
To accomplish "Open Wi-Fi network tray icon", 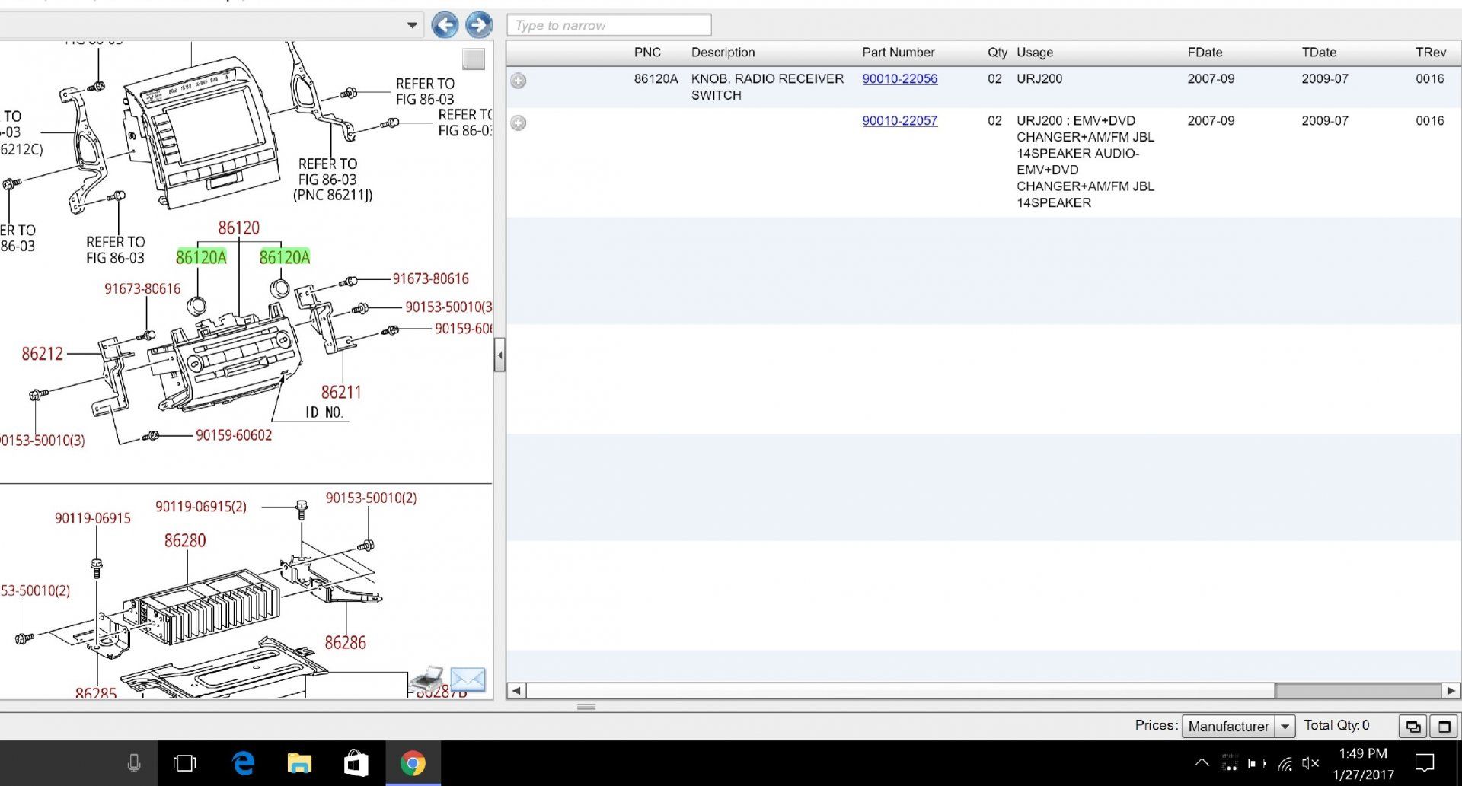I will (x=1285, y=763).
